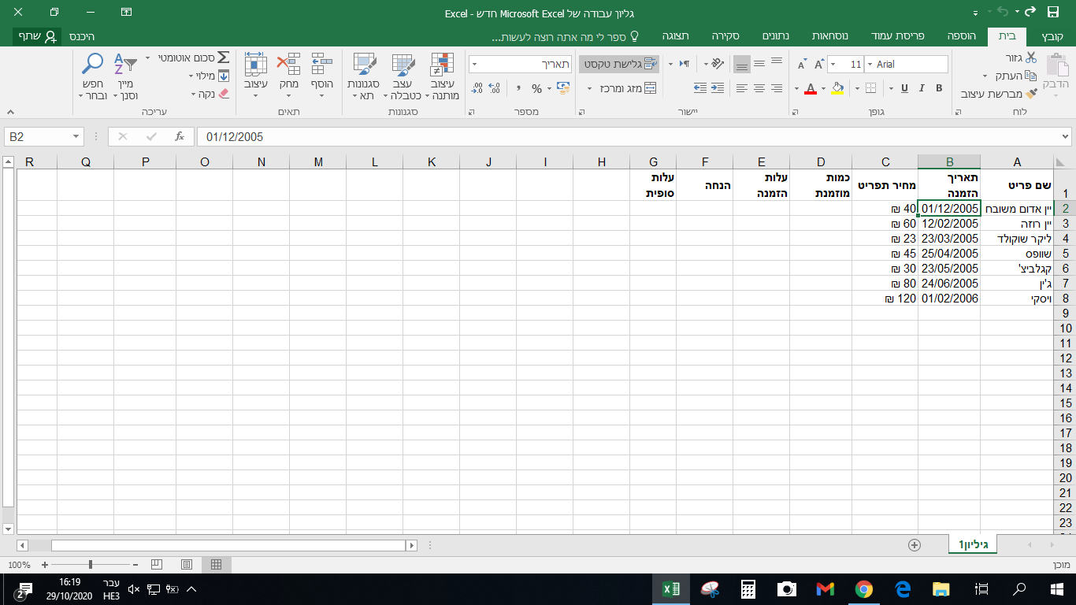Increase font size with large A icon

[819, 65]
